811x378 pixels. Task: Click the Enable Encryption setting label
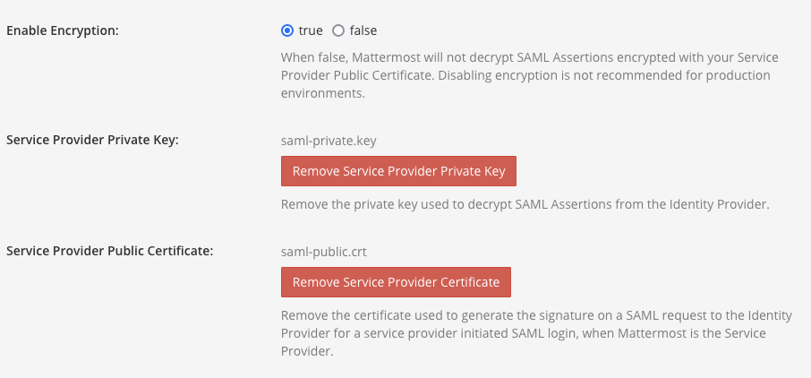(63, 30)
